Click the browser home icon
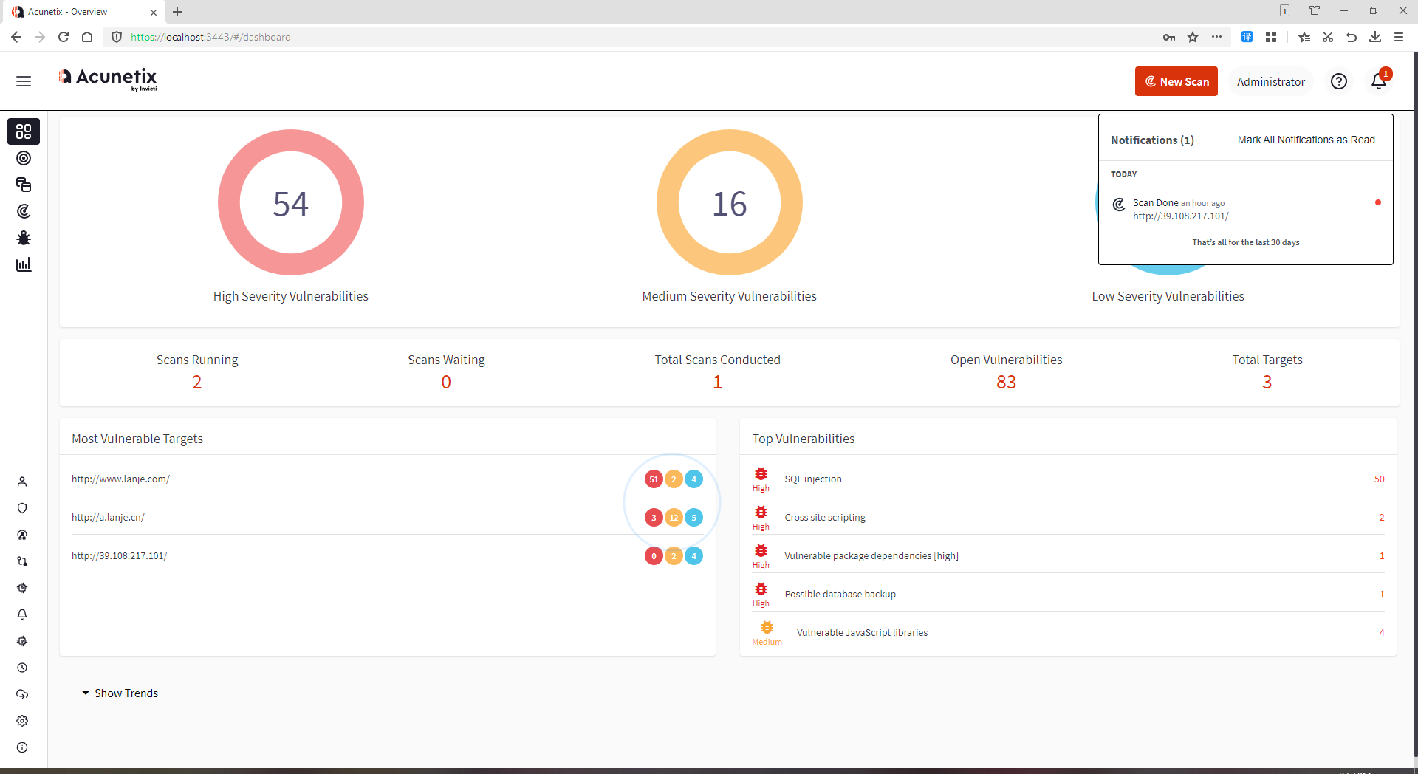 point(87,37)
